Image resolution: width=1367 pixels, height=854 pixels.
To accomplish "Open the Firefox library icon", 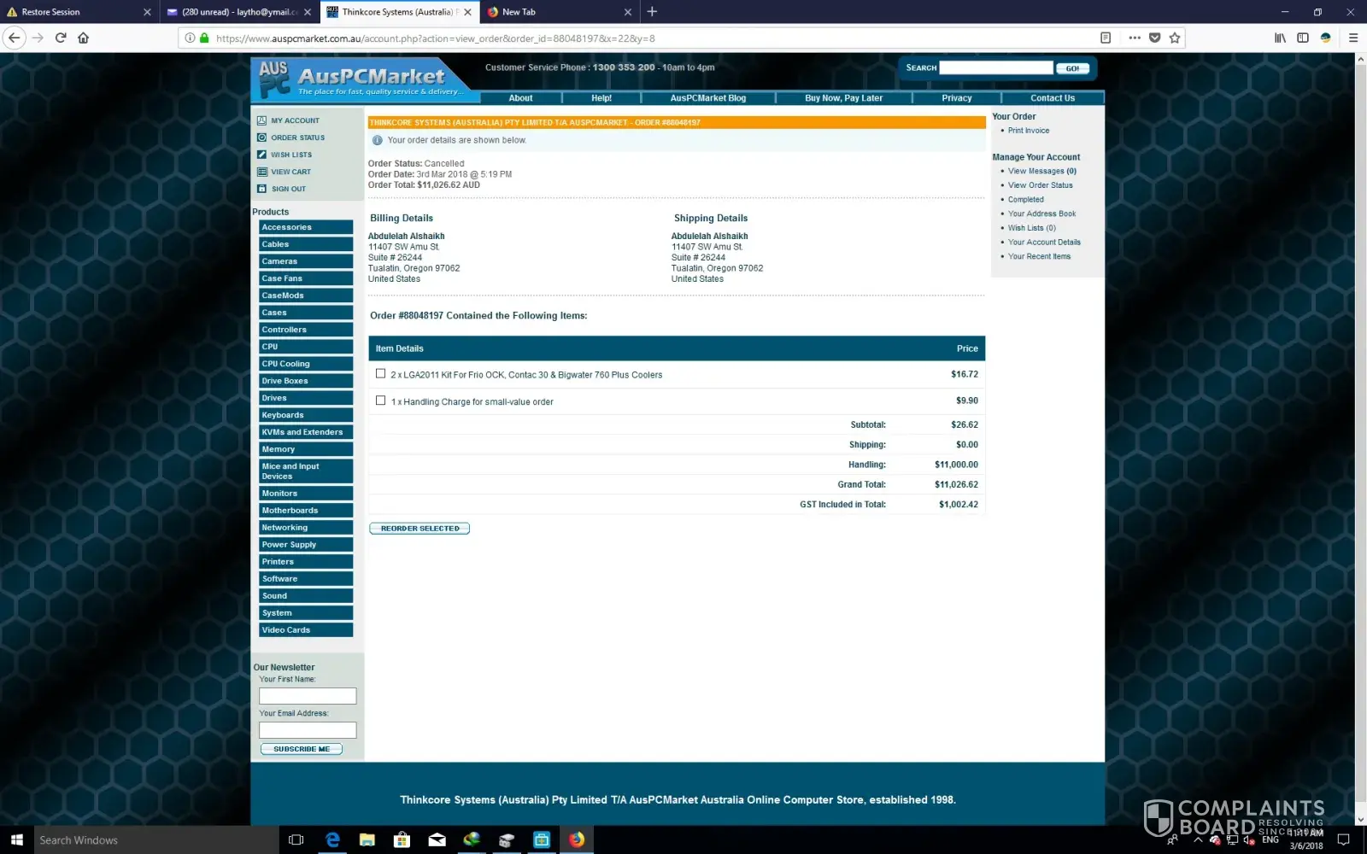I will (x=1280, y=38).
